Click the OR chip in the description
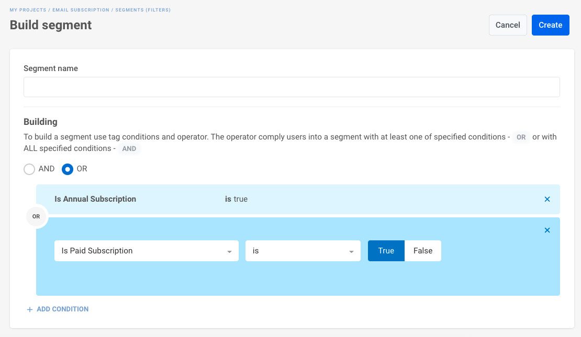The width and height of the screenshot is (581, 337). click(521, 137)
